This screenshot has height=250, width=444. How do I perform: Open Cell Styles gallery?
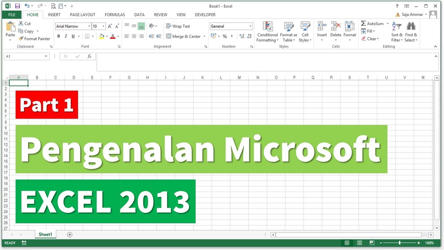pos(305,32)
